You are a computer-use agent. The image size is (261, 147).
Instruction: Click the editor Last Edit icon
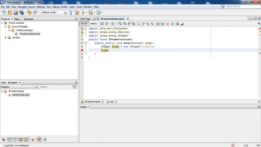(x=102, y=24)
